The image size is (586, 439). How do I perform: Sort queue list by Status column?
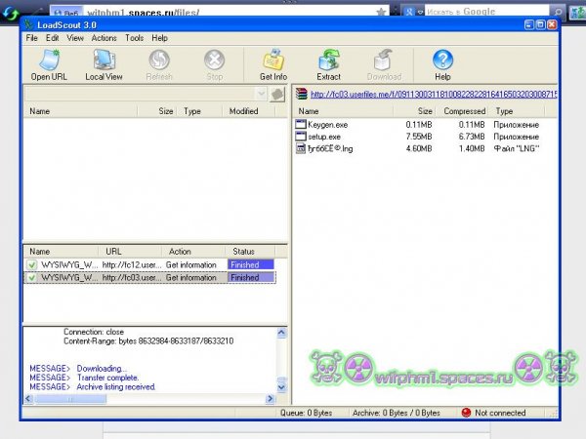pyautogui.click(x=250, y=252)
